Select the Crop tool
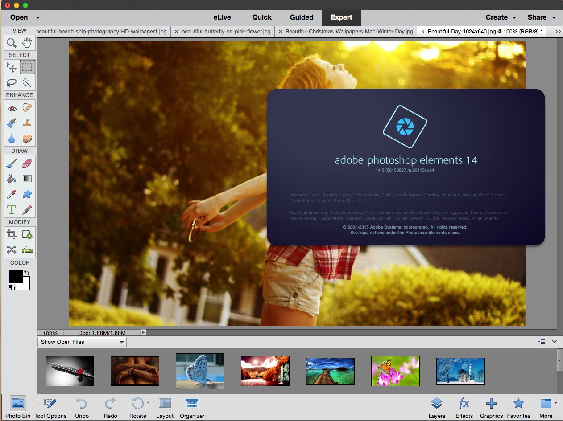This screenshot has height=421, width=563. (x=12, y=234)
